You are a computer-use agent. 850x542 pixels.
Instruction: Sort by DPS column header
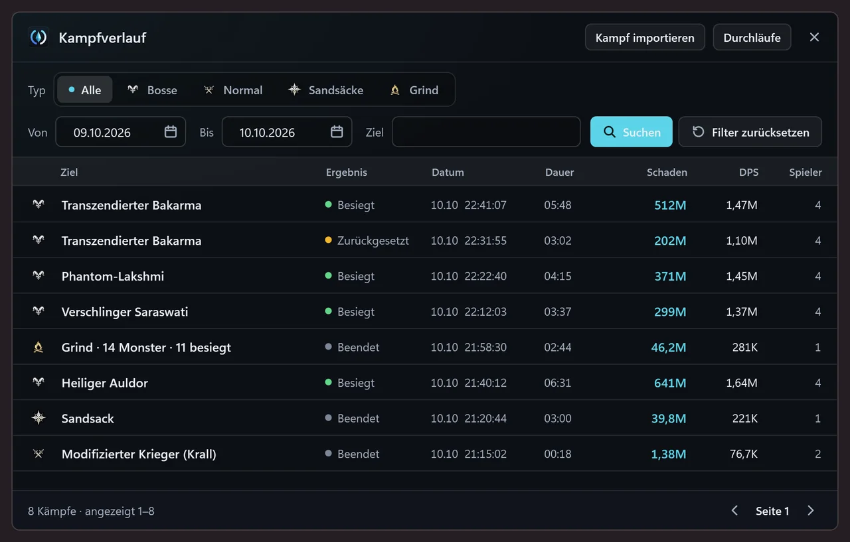pos(748,172)
